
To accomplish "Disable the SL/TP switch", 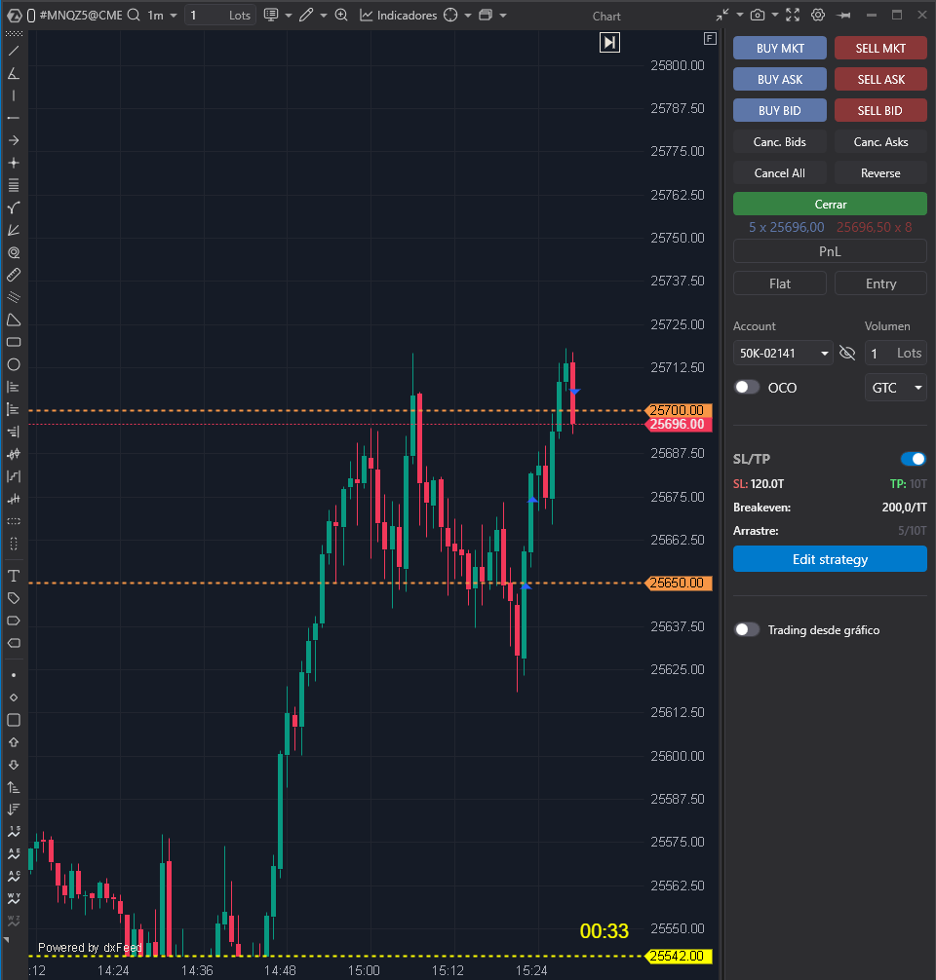I will (913, 459).
